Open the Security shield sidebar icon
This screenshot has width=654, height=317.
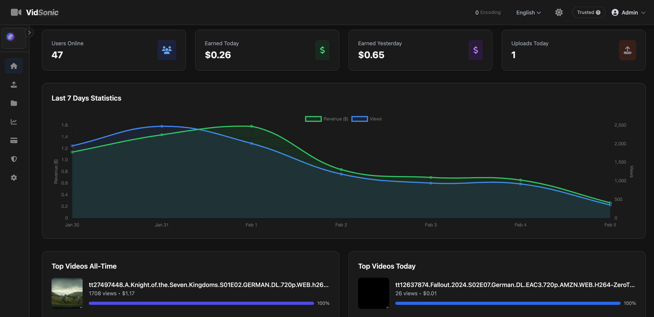click(14, 159)
